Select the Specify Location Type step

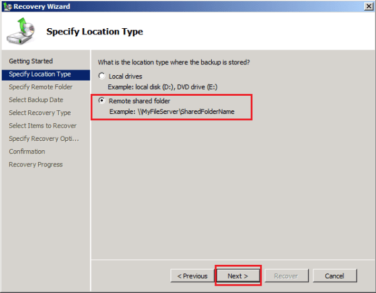(x=46, y=75)
